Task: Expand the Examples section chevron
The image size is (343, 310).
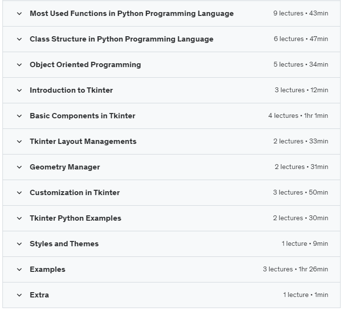Action: pyautogui.click(x=19, y=269)
